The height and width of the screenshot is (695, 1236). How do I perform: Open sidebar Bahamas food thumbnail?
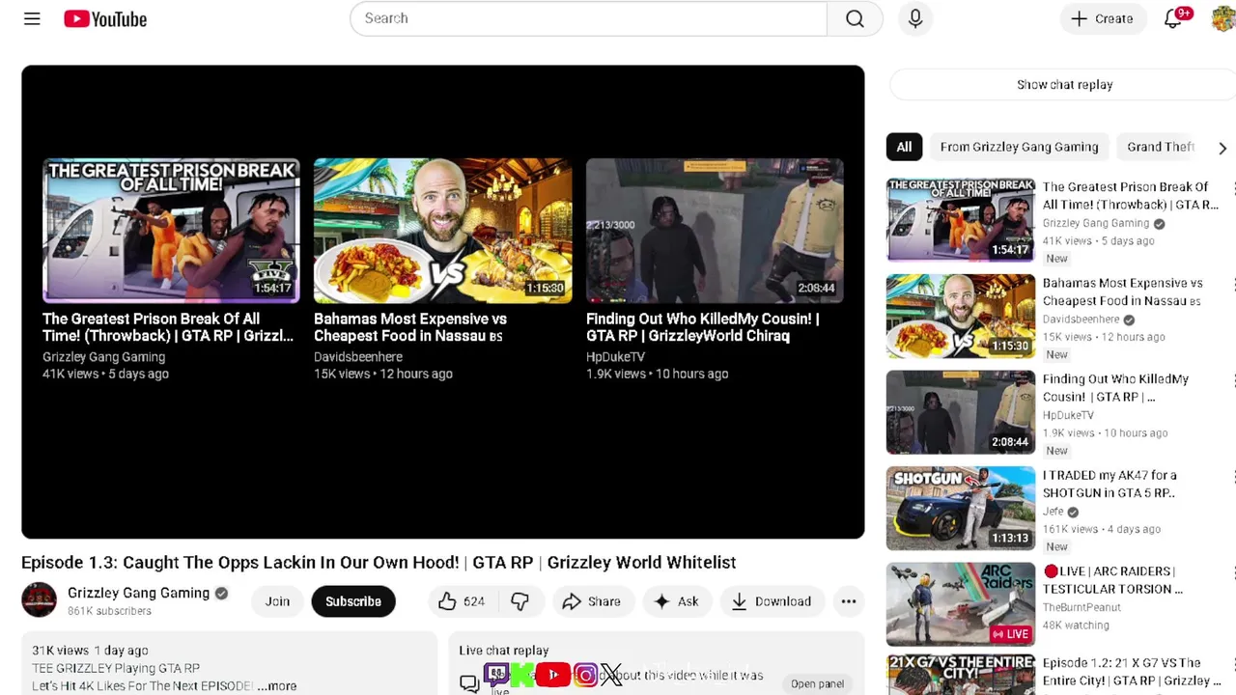point(961,317)
